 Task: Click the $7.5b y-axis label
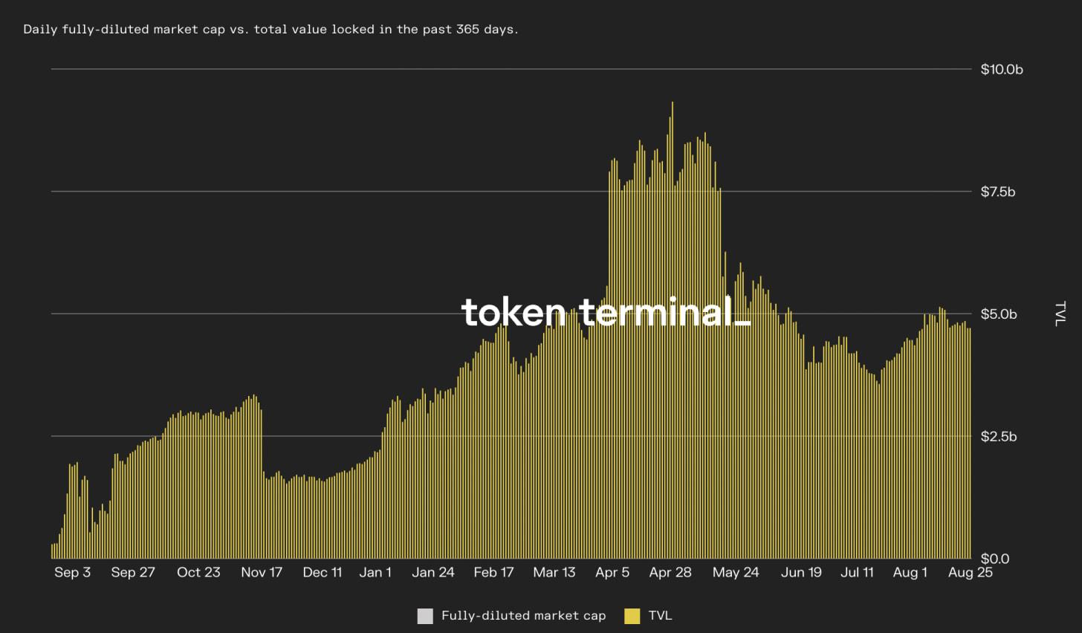[997, 192]
